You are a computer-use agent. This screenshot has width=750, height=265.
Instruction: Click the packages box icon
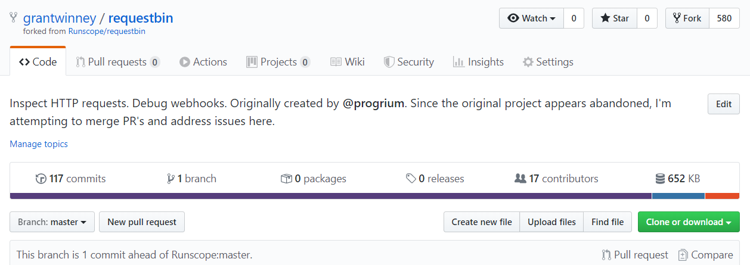286,179
